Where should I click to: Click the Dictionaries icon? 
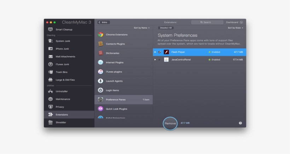(x=100, y=53)
